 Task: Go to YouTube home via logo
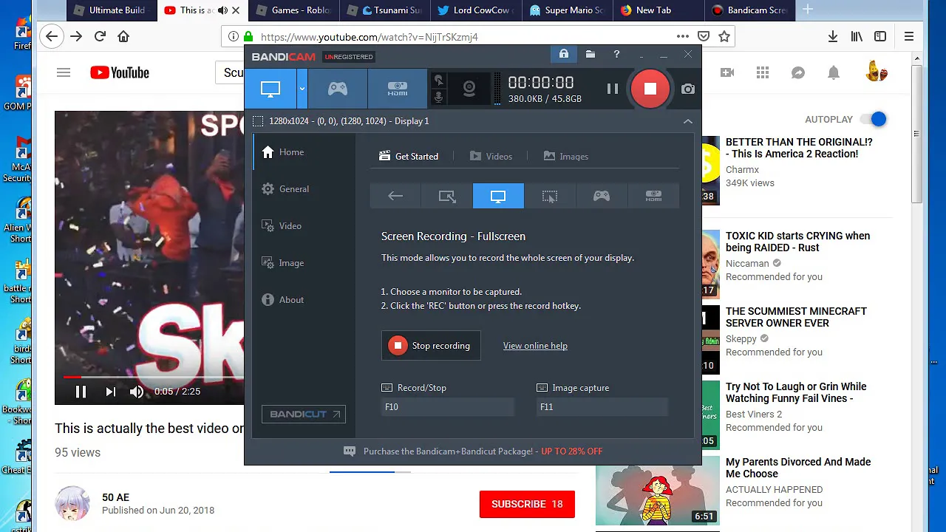(120, 72)
